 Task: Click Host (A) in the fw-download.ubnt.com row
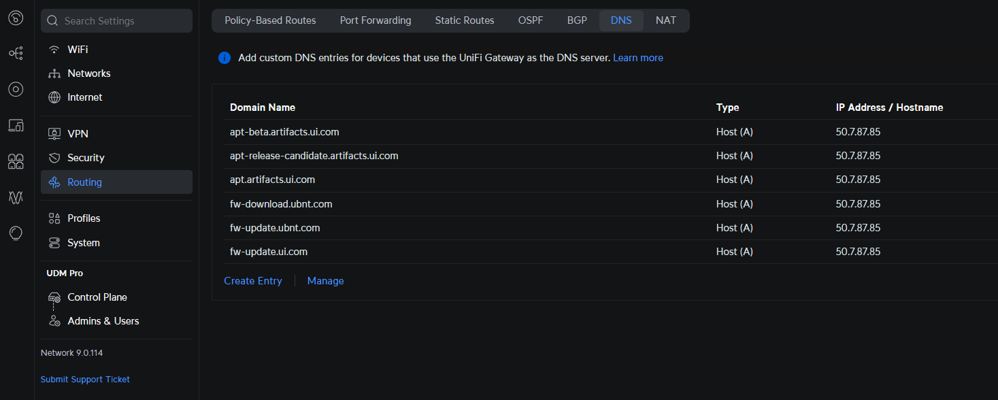click(x=735, y=204)
